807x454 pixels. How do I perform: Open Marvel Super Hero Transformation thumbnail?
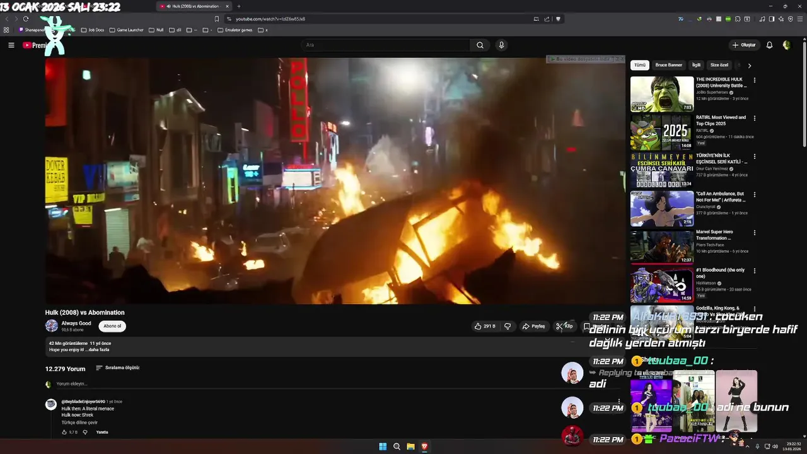point(662,247)
